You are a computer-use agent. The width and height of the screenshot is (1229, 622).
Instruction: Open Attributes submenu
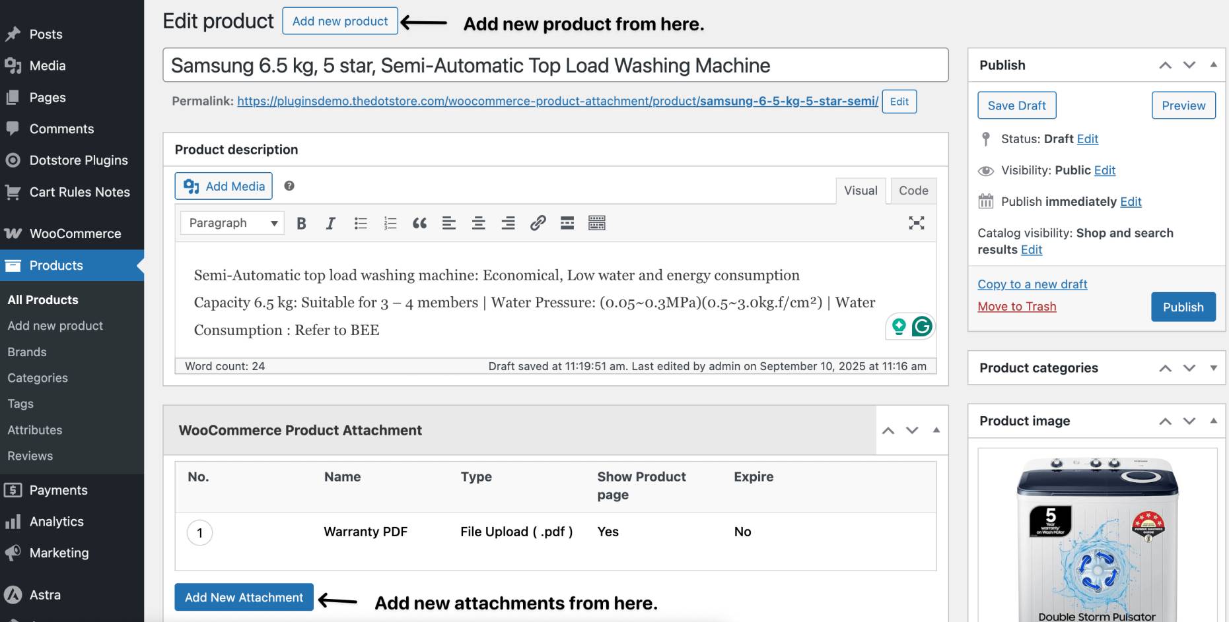(35, 430)
